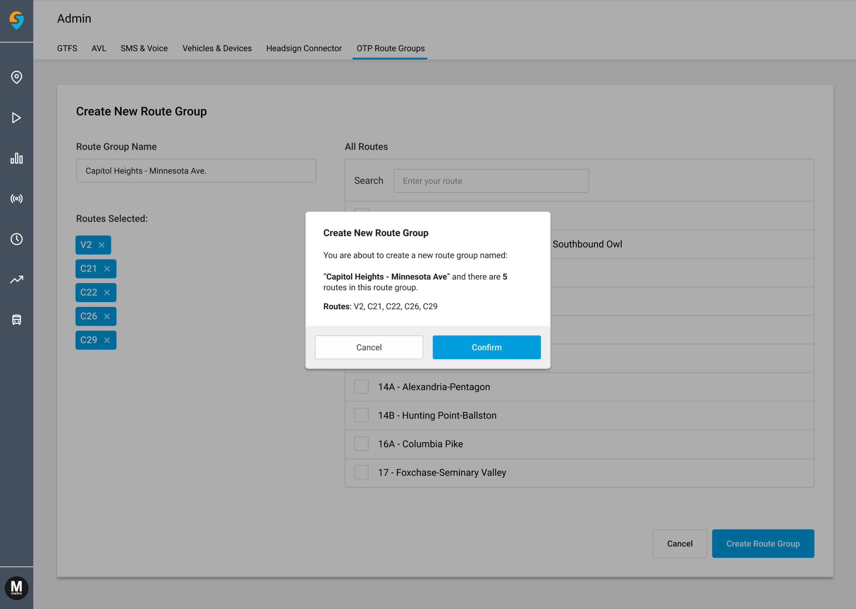856x609 pixels.
Task: Remove the V2 route chip
Action: (x=102, y=245)
